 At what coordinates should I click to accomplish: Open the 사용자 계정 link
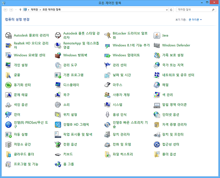tap(121, 95)
